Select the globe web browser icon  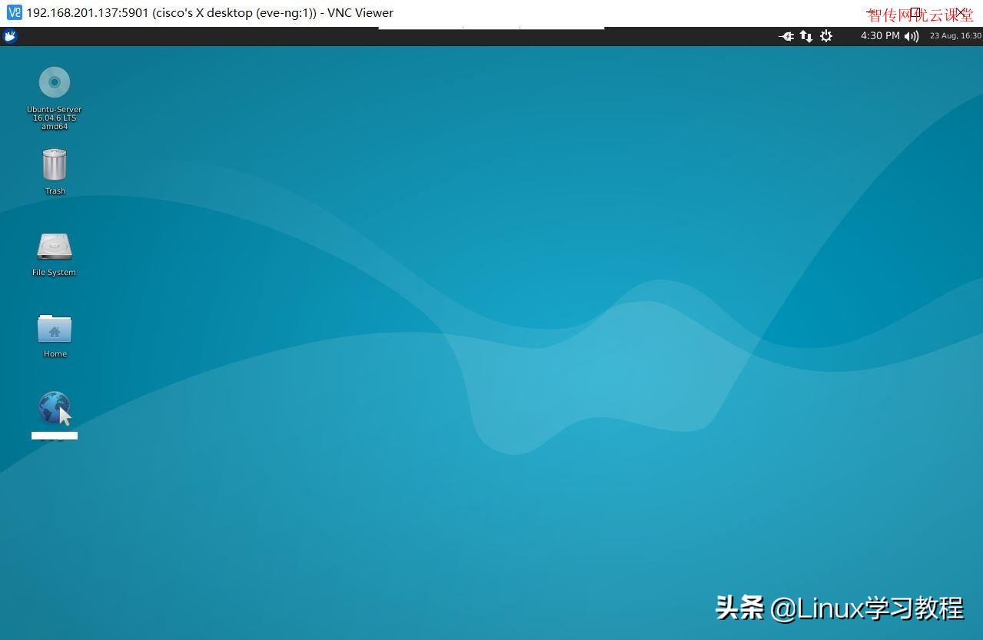pos(54,406)
